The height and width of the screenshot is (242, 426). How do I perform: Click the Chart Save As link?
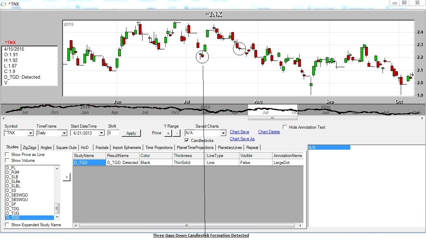(x=242, y=139)
